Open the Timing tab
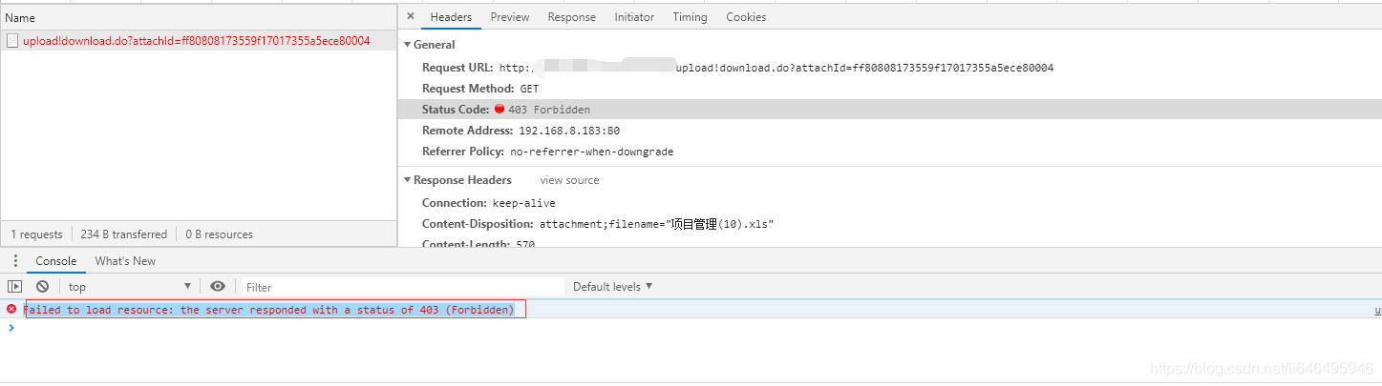This screenshot has height=386, width=1382. coord(690,17)
